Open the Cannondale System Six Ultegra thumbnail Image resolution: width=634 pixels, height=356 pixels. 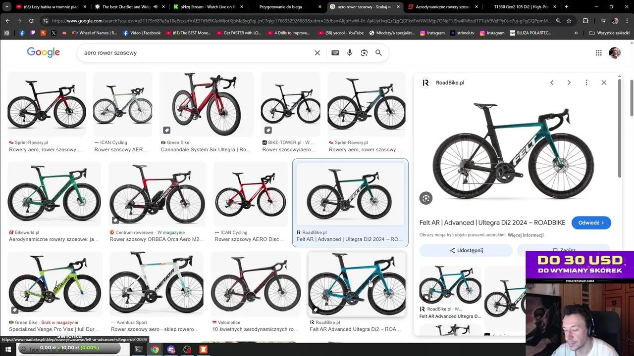coord(206,104)
